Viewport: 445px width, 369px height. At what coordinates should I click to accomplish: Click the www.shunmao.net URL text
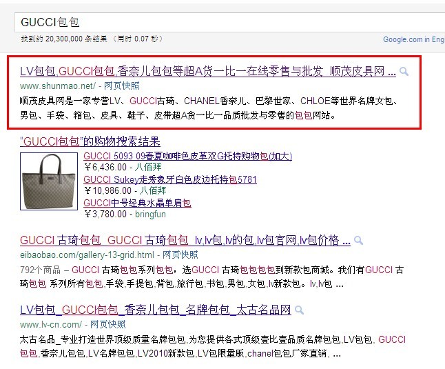[x=58, y=86]
